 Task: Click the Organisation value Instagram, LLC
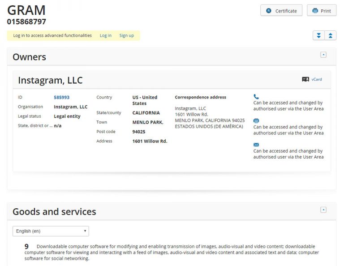pos(71,107)
